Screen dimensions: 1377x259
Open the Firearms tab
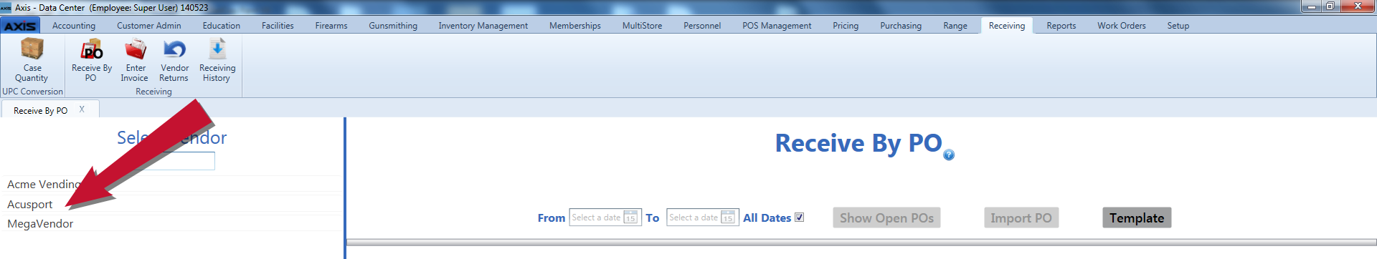coord(331,26)
